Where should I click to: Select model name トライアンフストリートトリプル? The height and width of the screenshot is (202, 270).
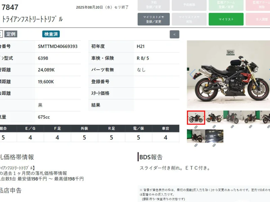tap(32, 19)
